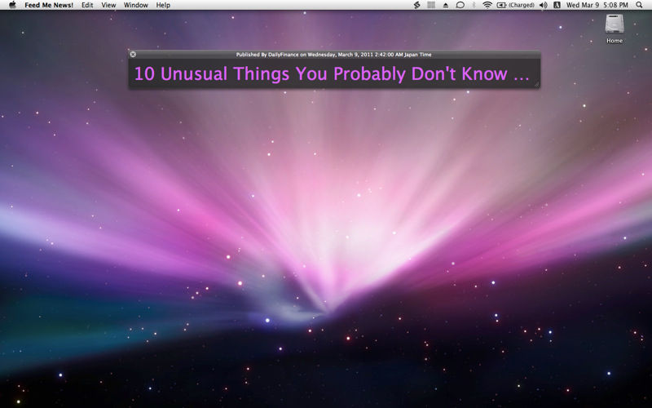Open the Home drive icon on desktop

(615, 29)
